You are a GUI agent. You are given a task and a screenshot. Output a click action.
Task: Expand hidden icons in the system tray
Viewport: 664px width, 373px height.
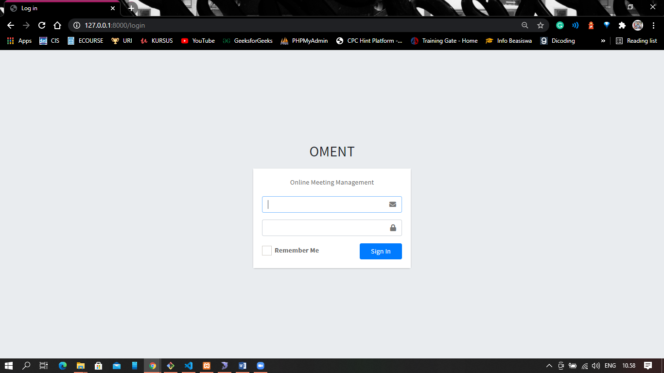(x=548, y=365)
